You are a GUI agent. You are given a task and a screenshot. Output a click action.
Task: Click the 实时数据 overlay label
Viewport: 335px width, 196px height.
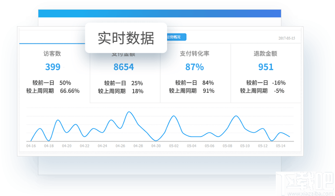[126, 38]
